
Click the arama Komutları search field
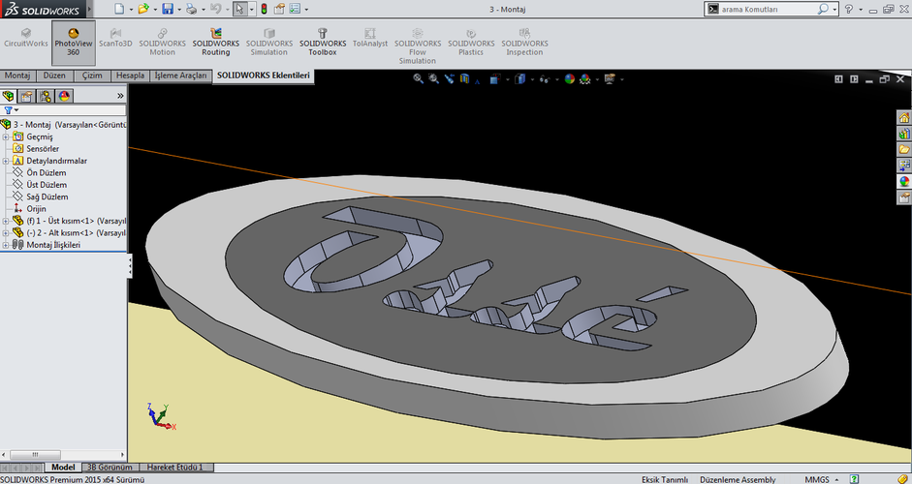tap(768, 9)
